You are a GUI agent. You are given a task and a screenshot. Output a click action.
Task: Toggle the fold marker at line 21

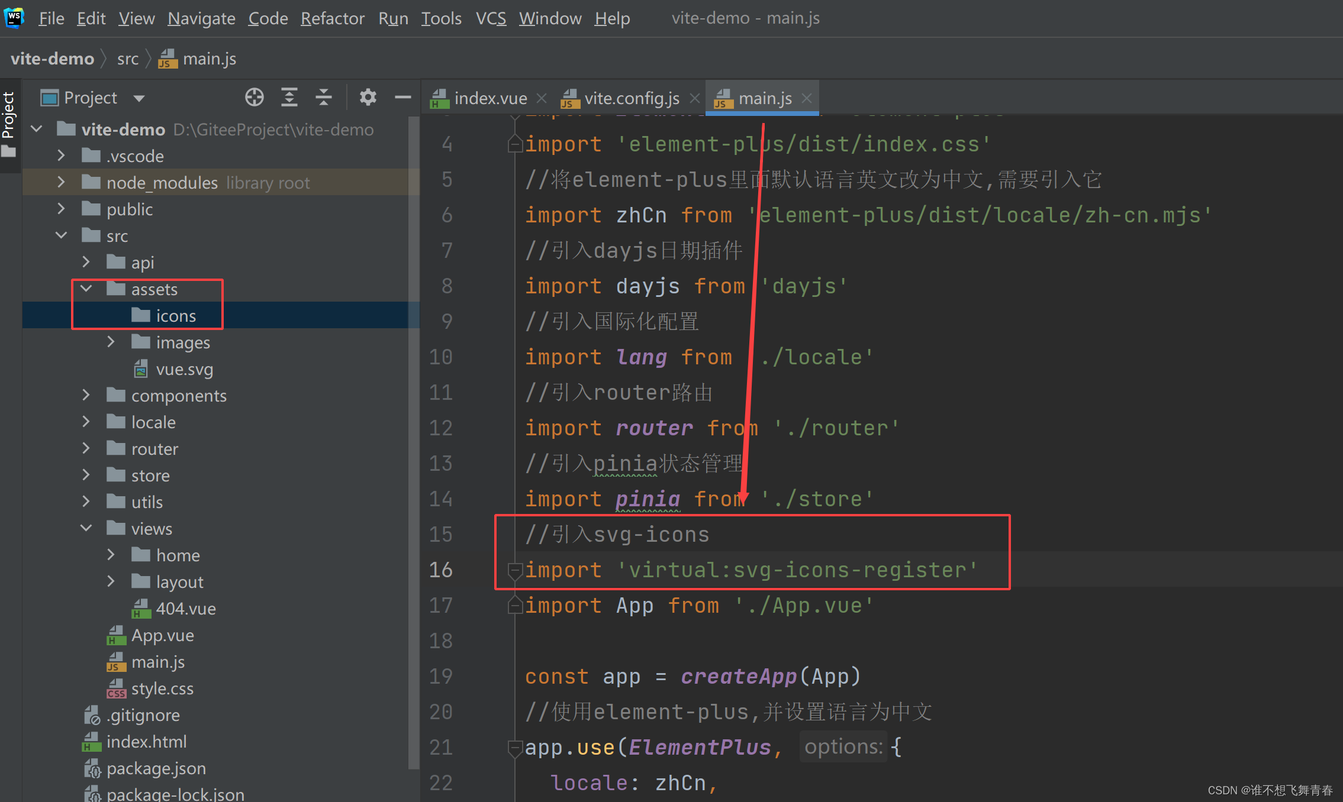[x=515, y=748]
